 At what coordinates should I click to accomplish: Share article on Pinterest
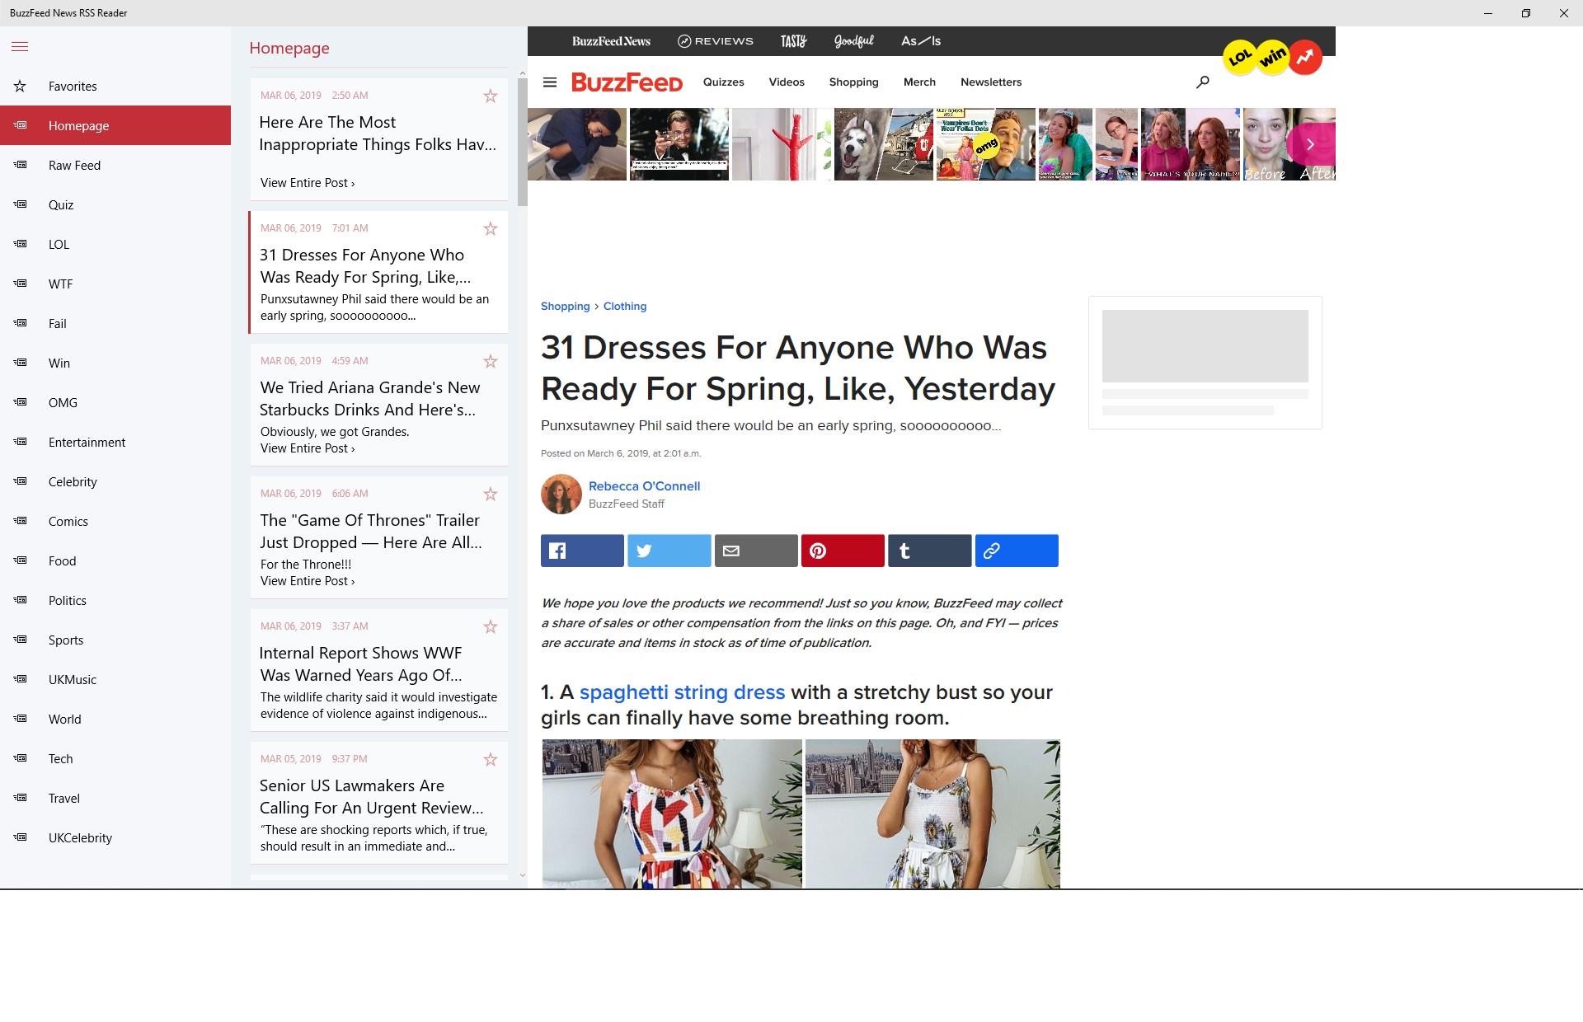click(842, 551)
